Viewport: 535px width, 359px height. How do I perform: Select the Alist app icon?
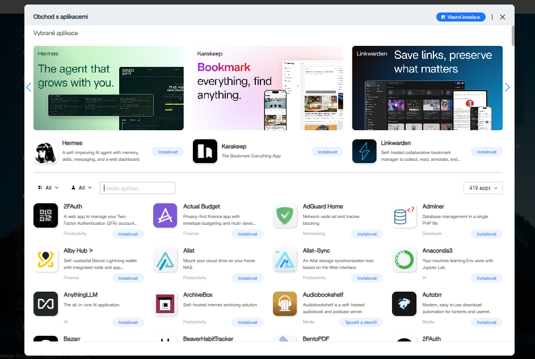[x=165, y=259]
